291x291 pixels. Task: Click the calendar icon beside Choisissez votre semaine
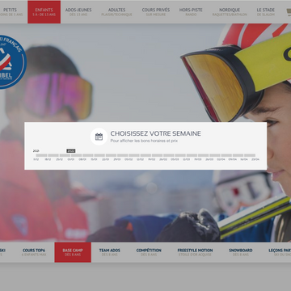99,137
